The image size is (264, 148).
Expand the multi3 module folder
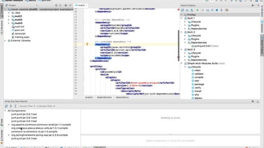[9, 23]
